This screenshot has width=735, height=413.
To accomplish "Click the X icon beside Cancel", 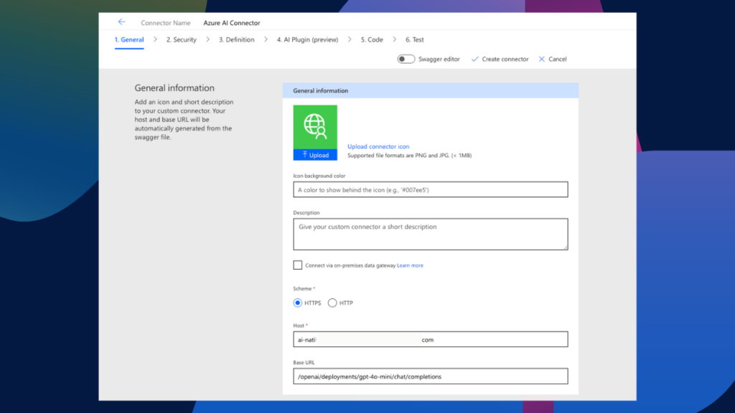I will (x=540, y=59).
